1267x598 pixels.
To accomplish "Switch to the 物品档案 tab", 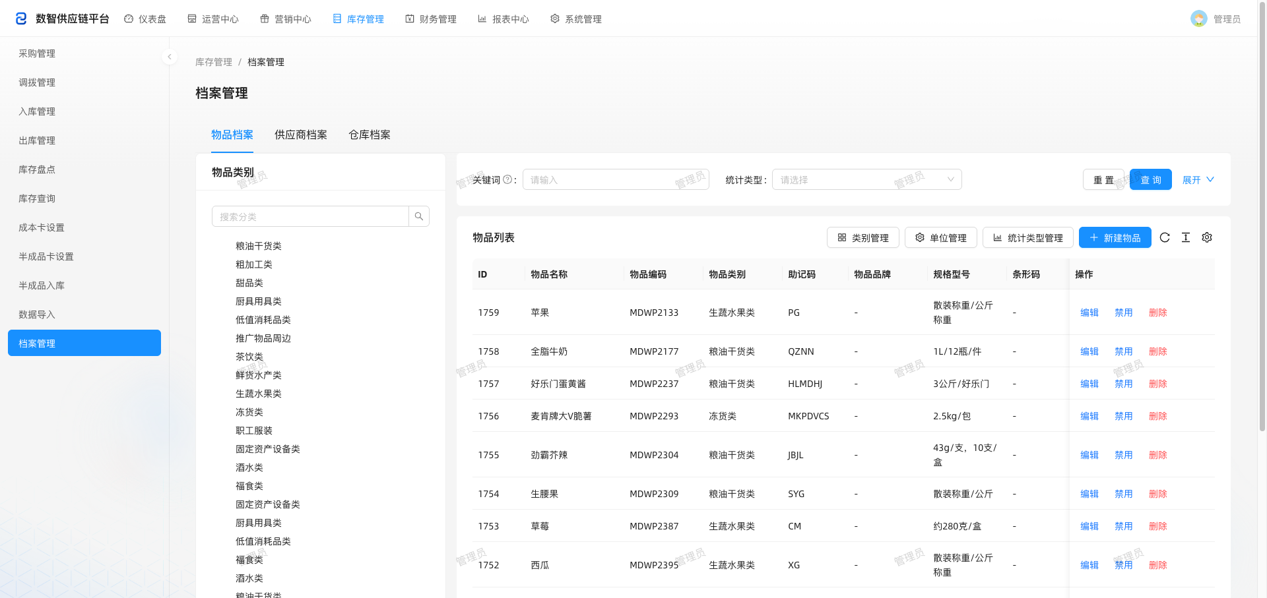I will [x=232, y=135].
